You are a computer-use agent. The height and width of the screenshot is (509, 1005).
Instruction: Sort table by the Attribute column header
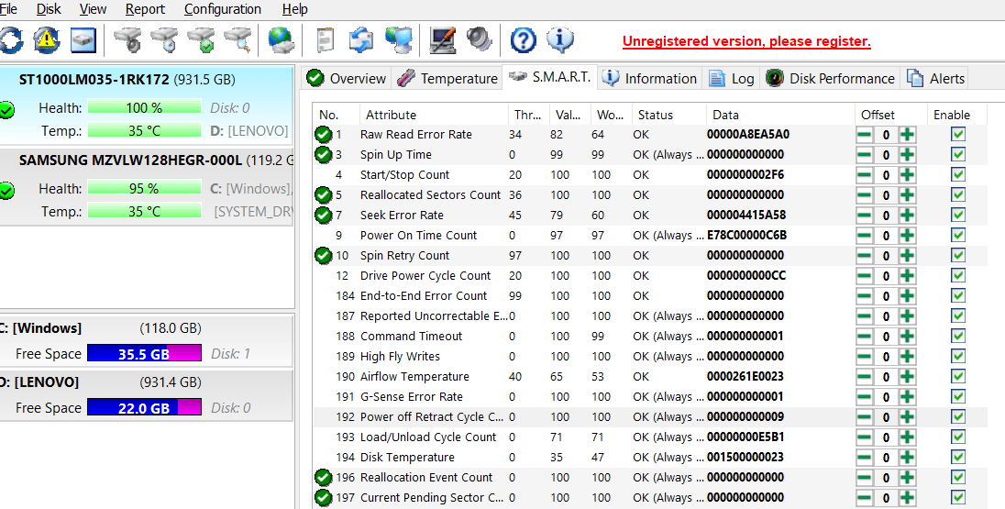pos(434,115)
